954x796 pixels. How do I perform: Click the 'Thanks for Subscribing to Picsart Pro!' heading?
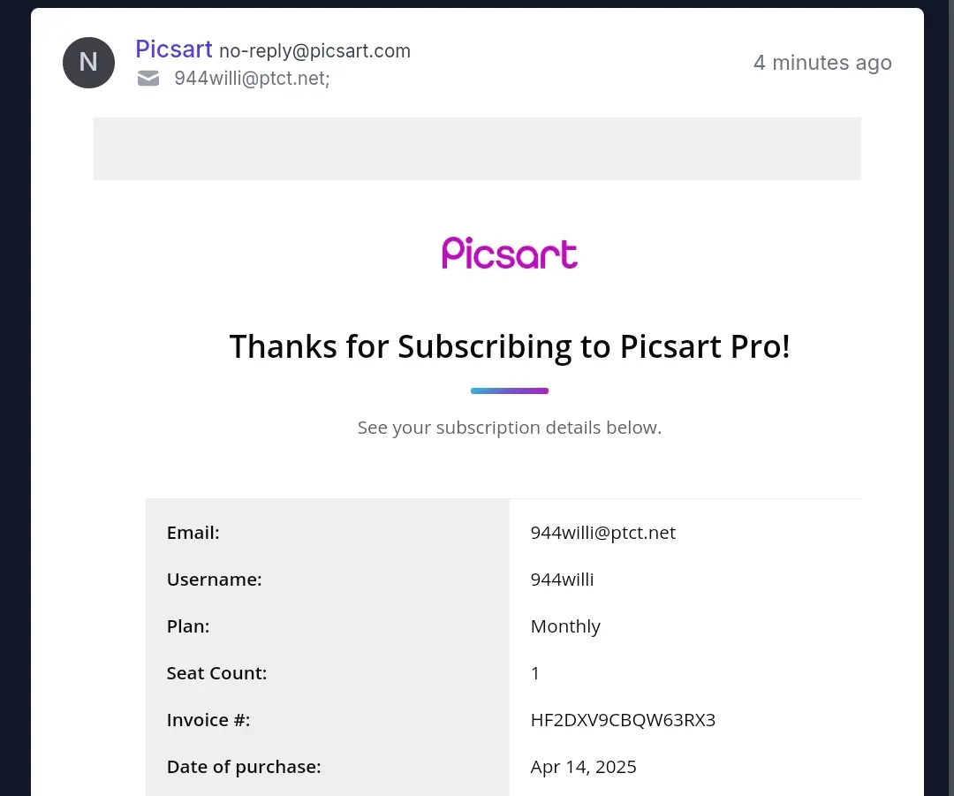(x=510, y=347)
